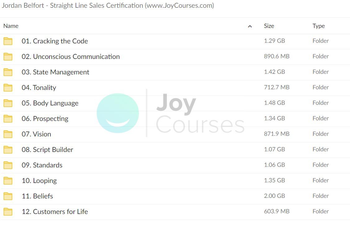Click the Folder type of Cracking the Code
This screenshot has width=350, height=227.
pos(320,41)
